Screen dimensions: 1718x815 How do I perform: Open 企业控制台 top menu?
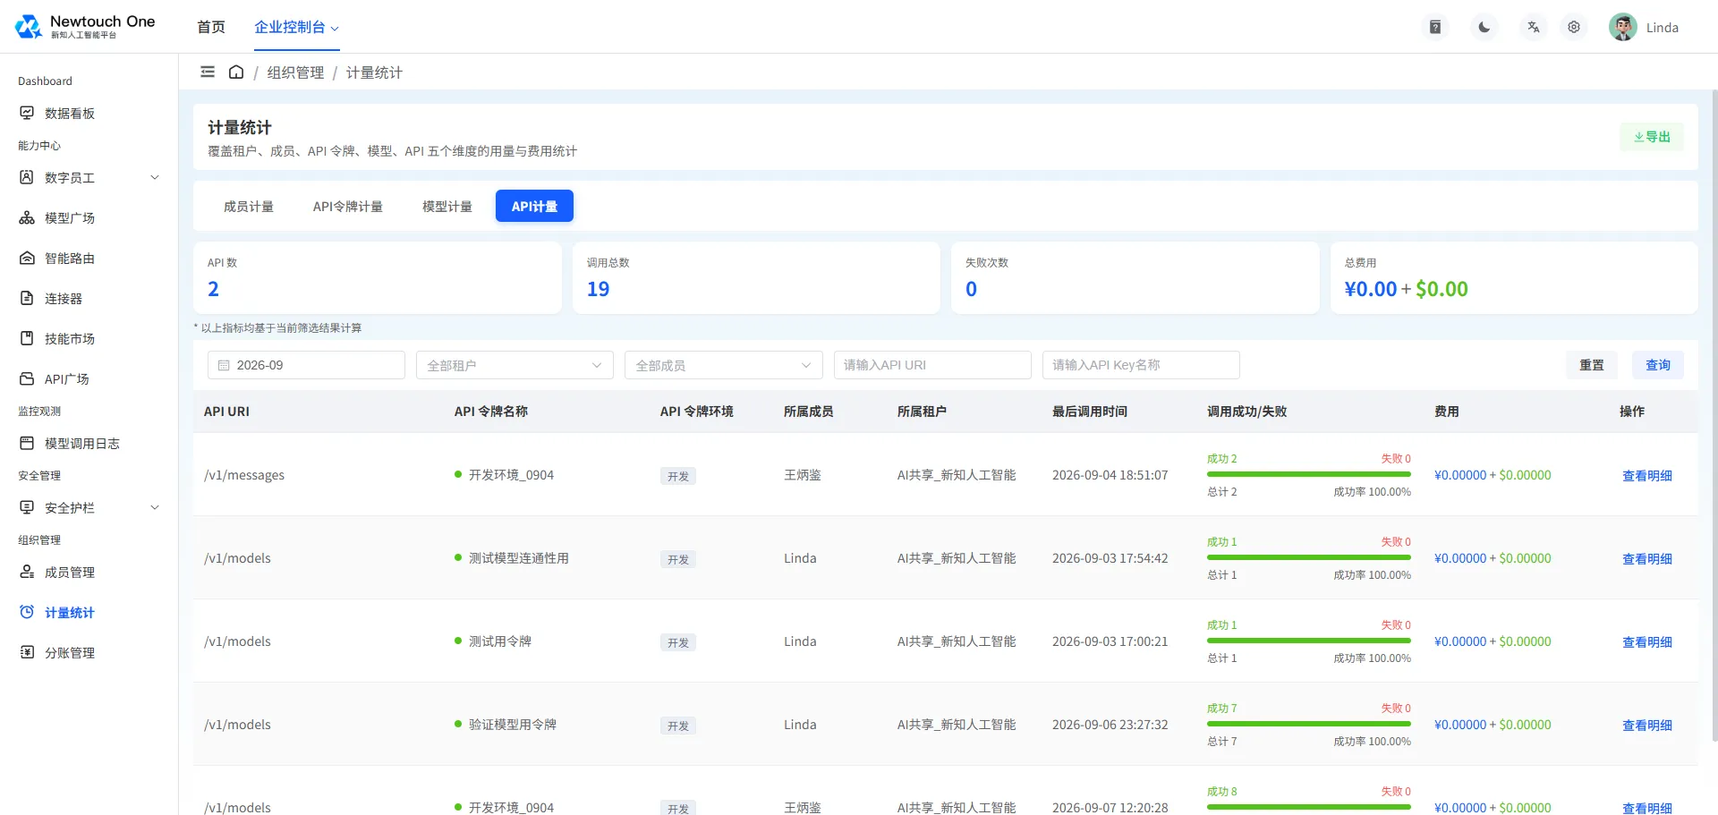(296, 27)
